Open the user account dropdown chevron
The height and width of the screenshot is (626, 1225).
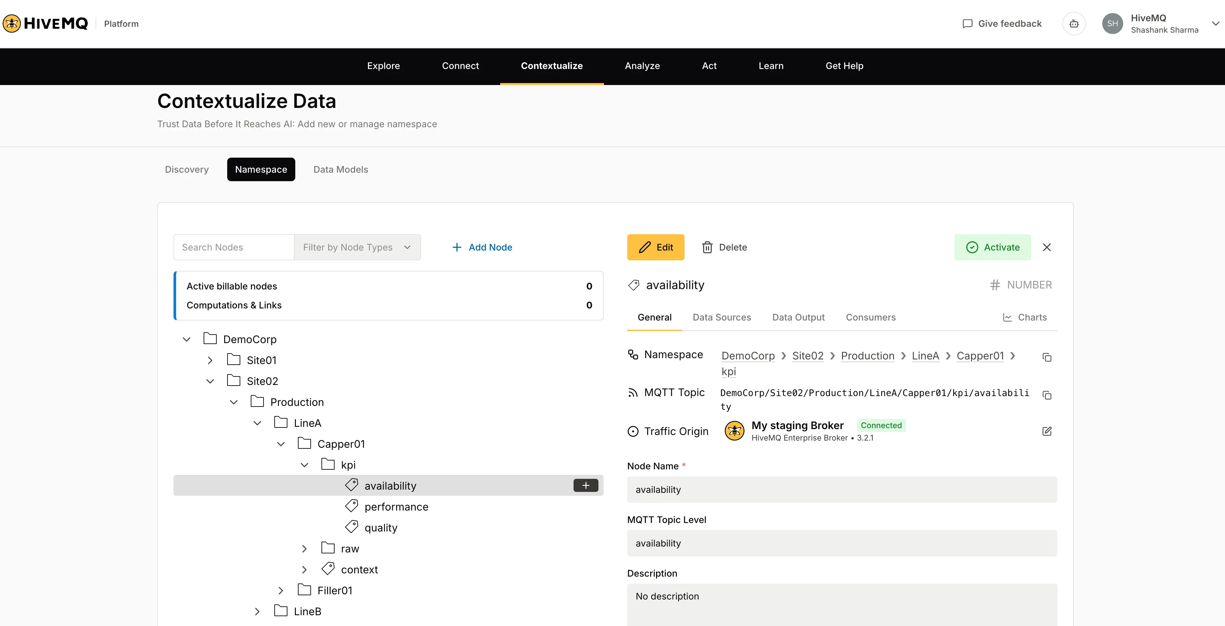pos(1215,23)
